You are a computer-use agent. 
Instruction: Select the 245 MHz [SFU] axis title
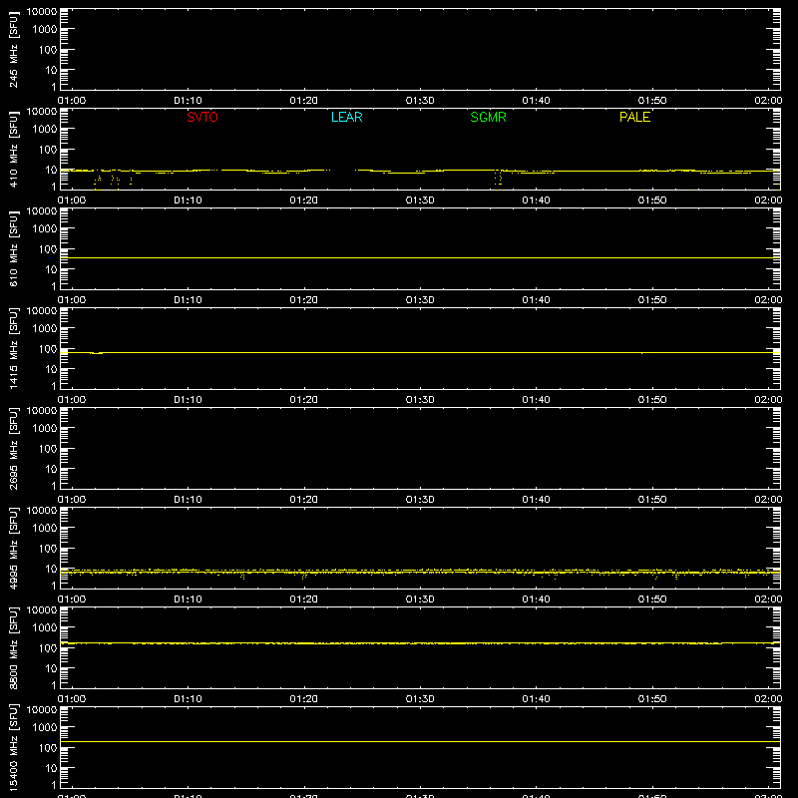(14, 50)
